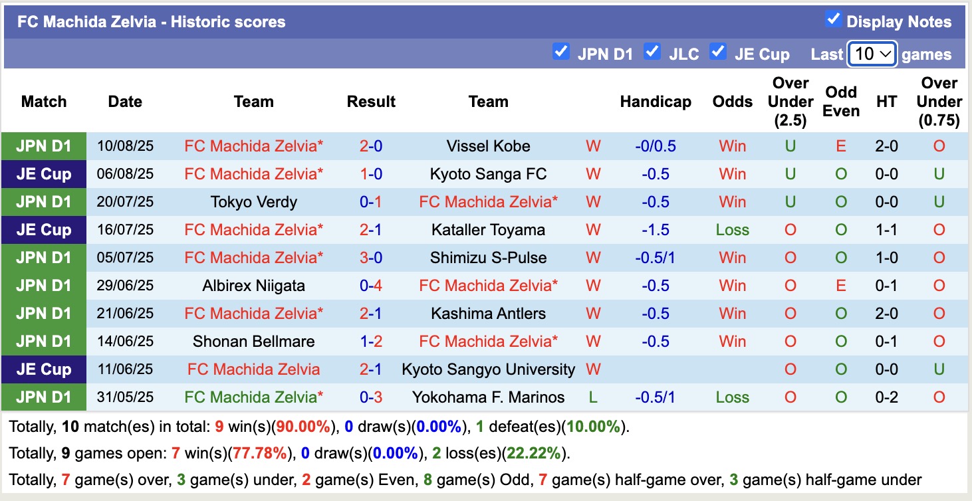
Task: Click the FC Machida Zelvia link in the top row
Action: point(253,146)
